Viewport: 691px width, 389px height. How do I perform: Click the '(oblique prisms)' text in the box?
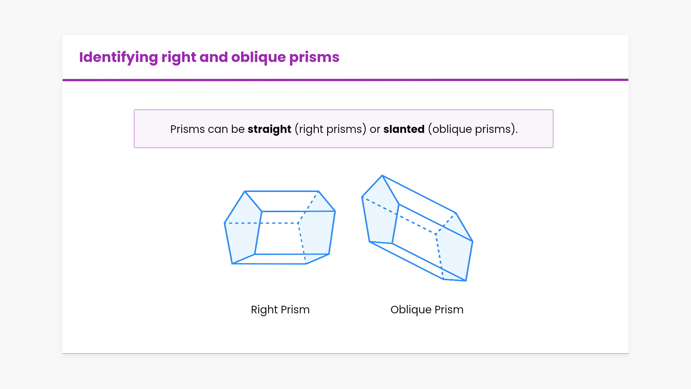tap(472, 129)
